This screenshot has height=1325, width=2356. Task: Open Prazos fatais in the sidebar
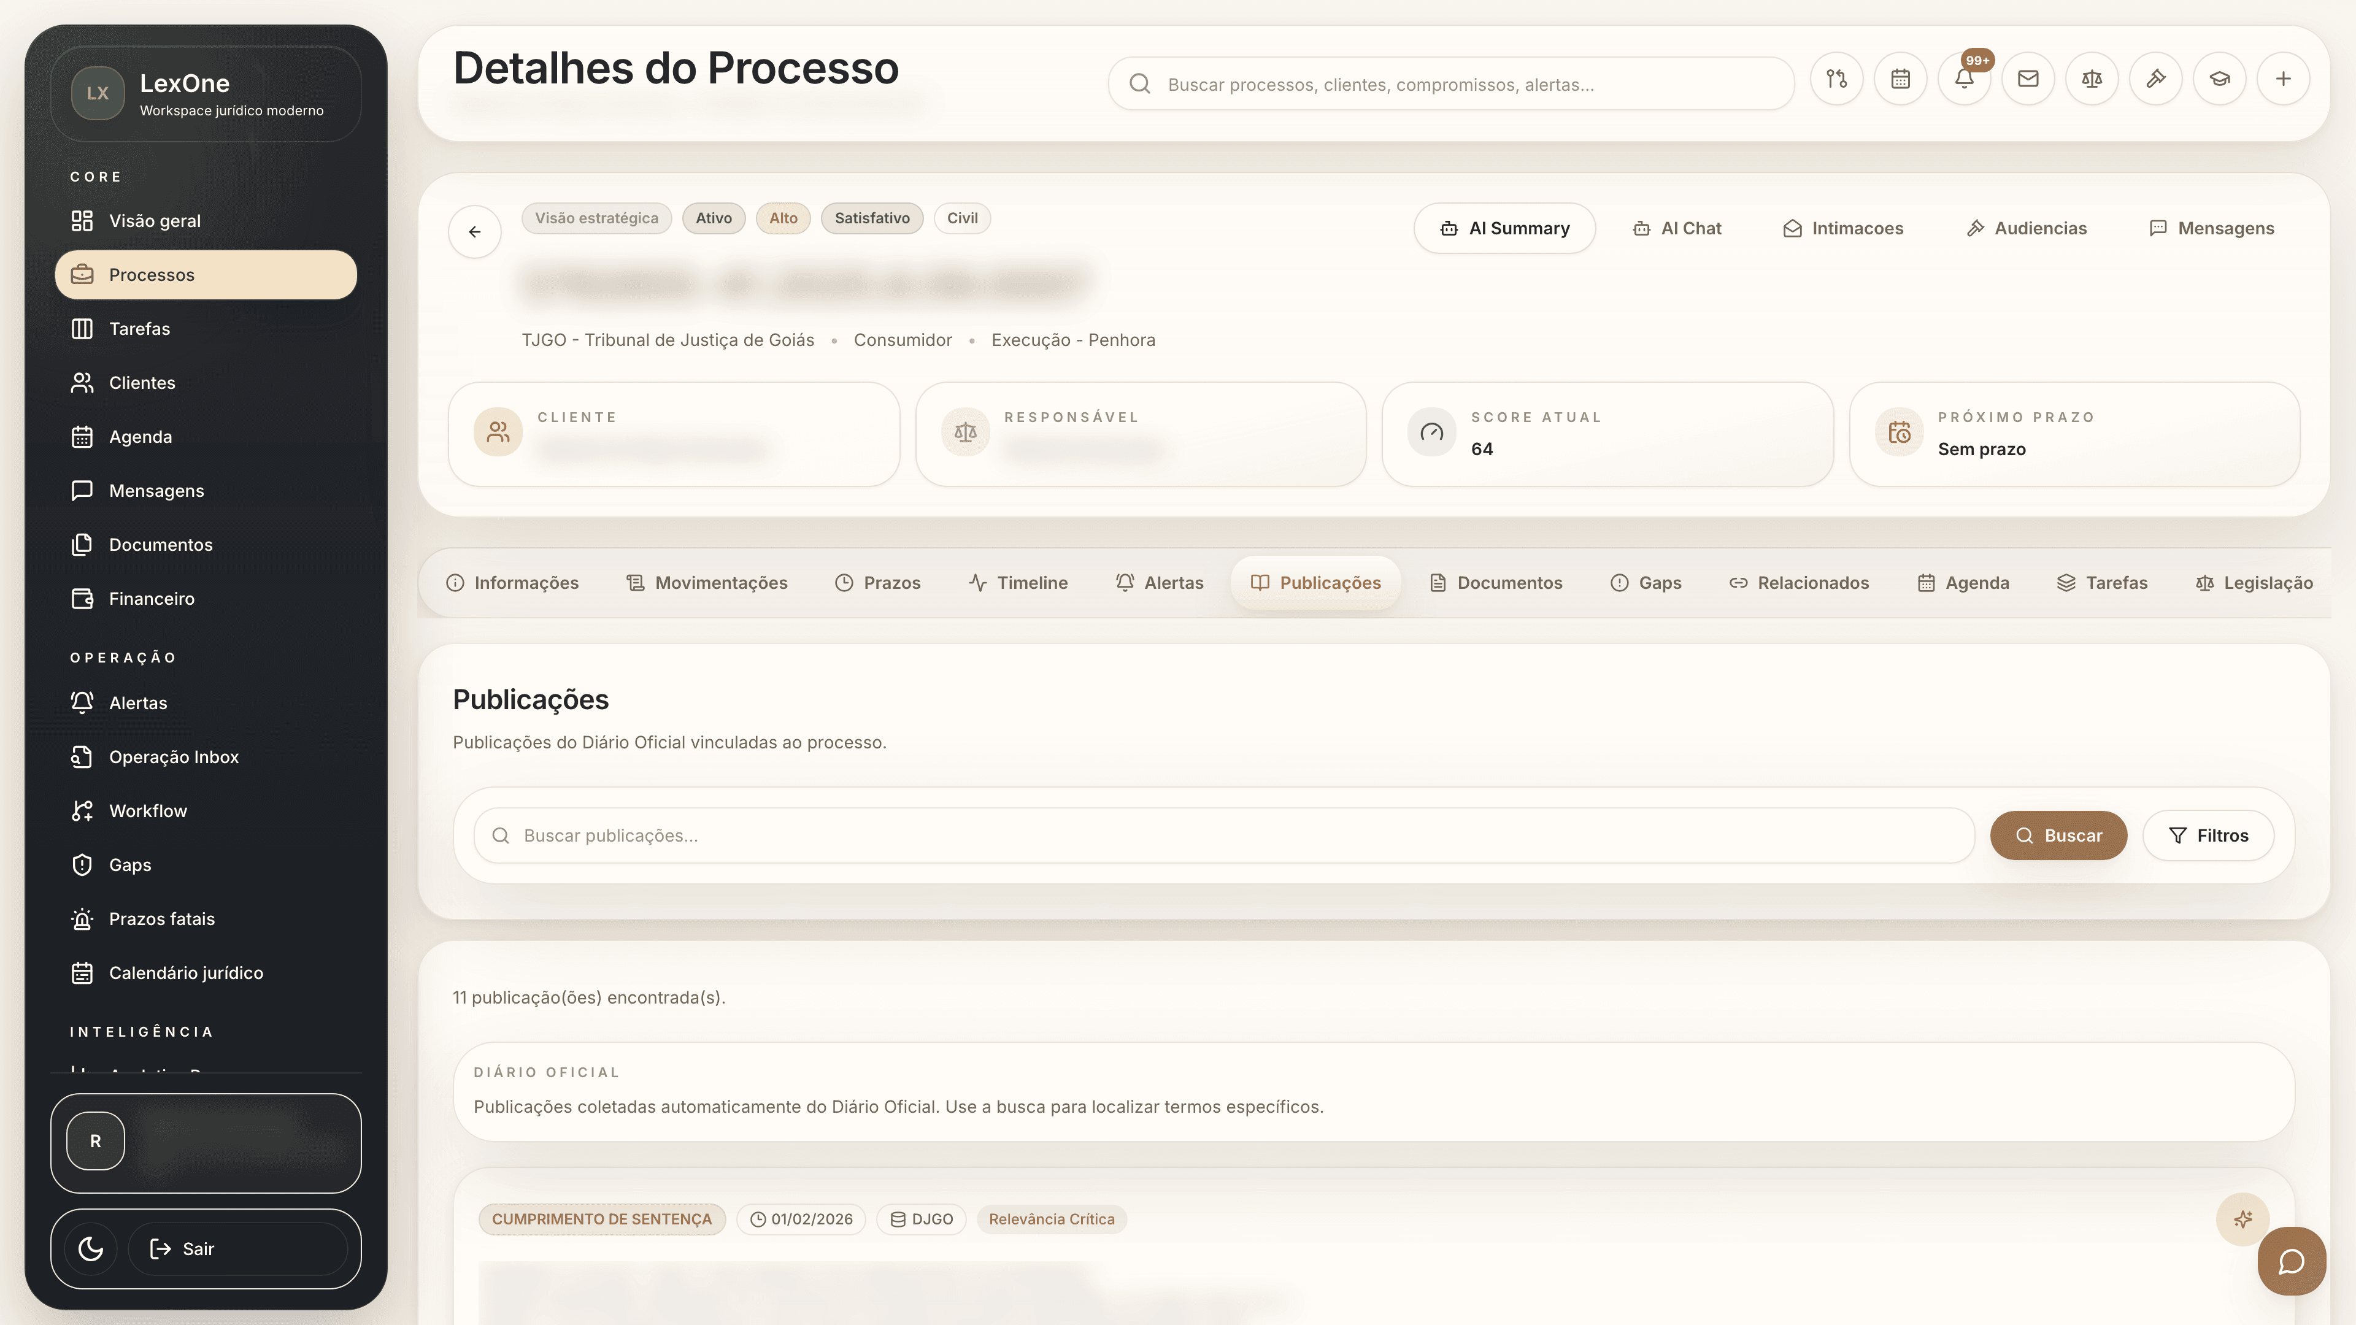161,919
